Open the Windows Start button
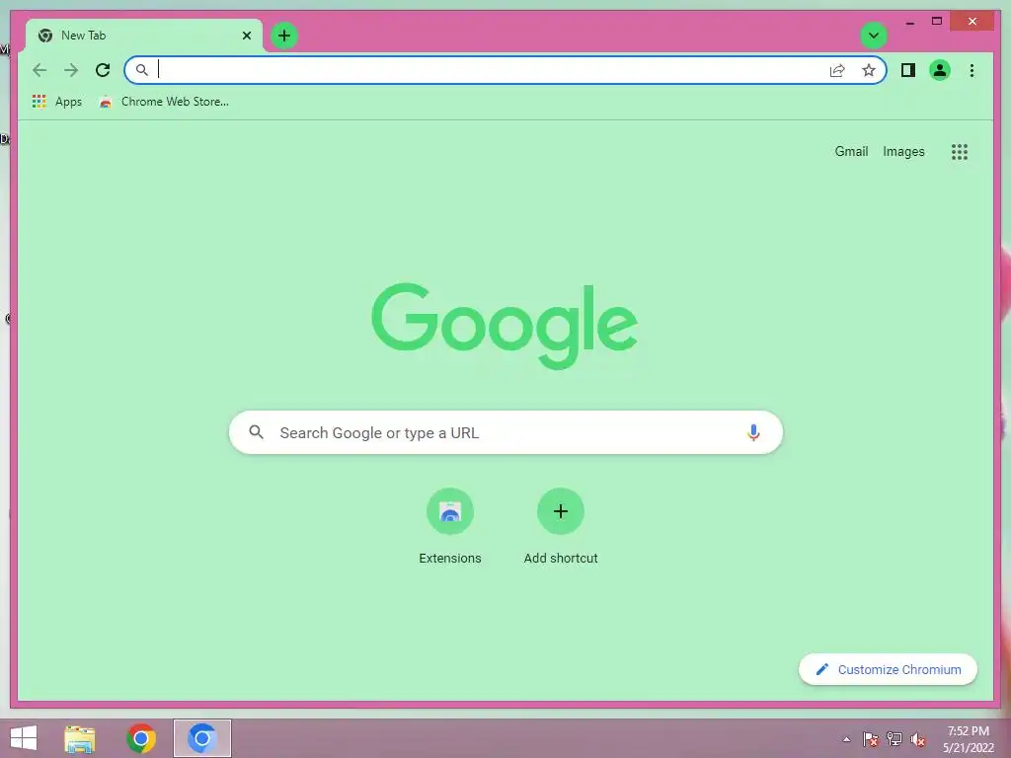 (x=24, y=738)
